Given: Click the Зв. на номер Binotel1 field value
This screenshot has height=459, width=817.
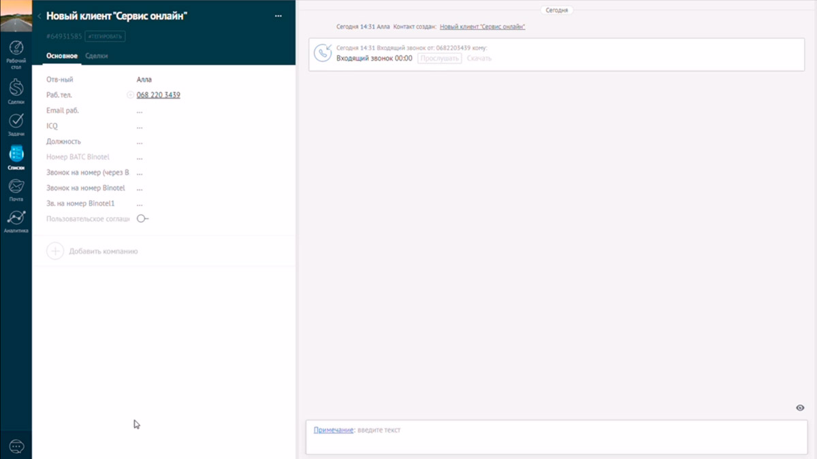Looking at the screenshot, I should (140, 204).
